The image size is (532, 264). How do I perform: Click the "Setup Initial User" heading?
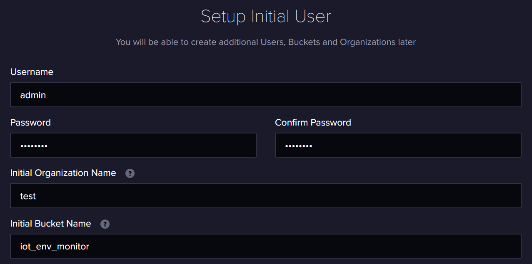click(x=266, y=16)
